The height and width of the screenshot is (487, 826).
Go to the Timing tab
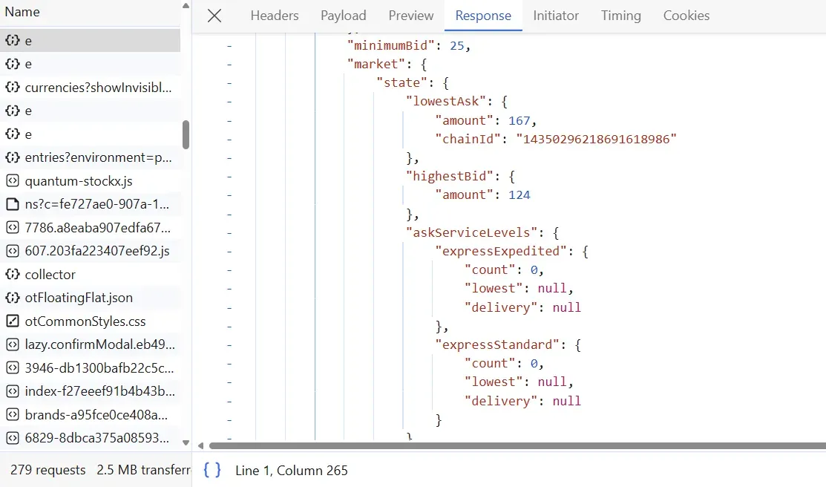pos(620,16)
